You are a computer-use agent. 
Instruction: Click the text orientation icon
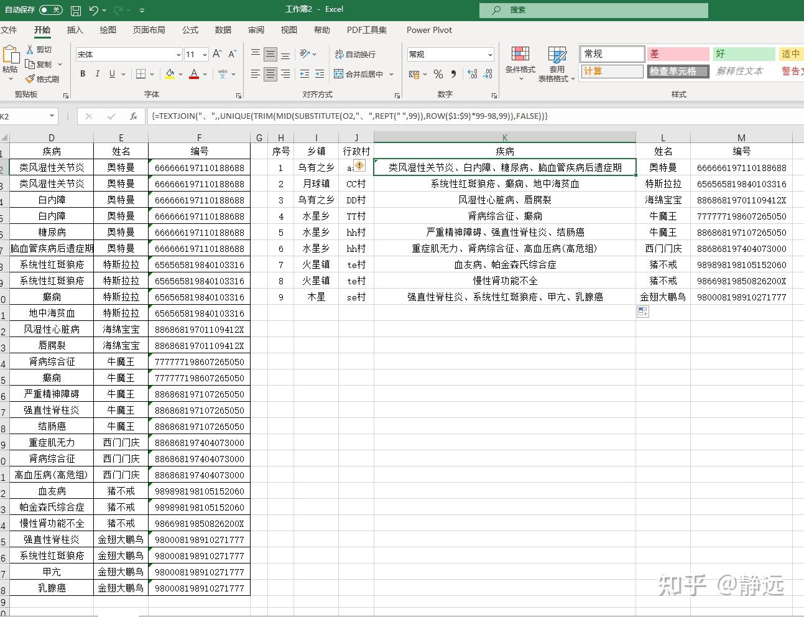pos(305,54)
